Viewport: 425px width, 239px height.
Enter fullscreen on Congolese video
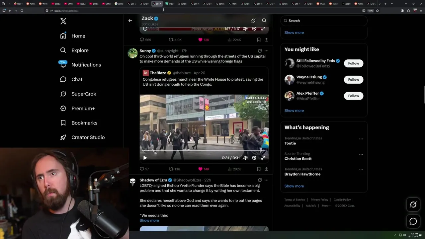263,158
